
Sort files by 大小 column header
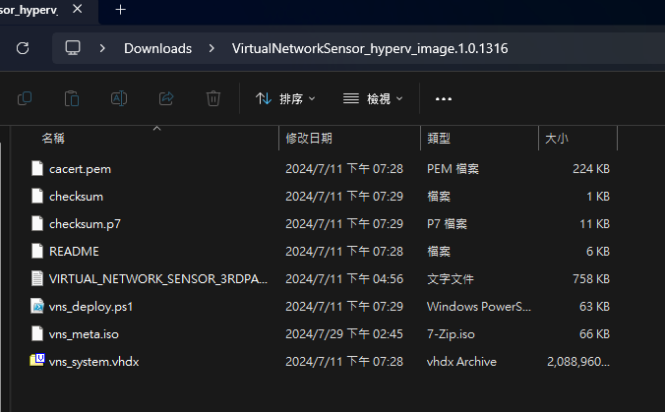(557, 139)
